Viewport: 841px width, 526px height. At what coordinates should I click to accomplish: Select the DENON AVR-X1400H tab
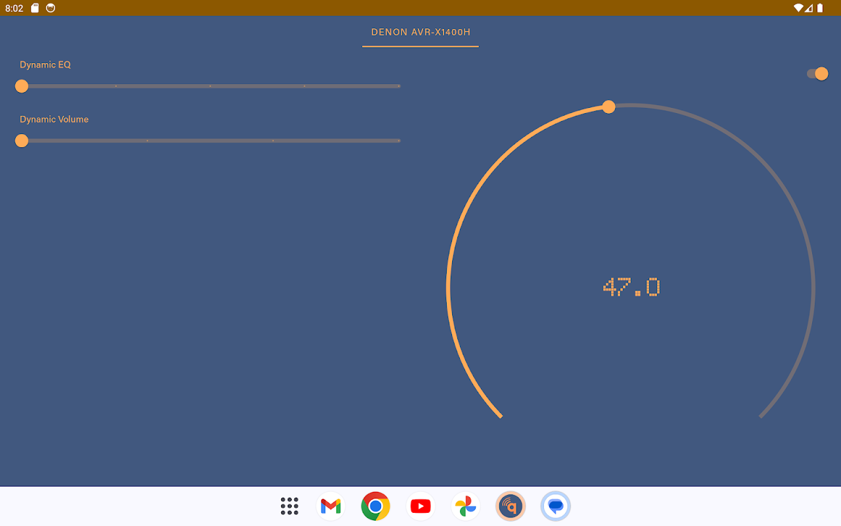tap(420, 32)
